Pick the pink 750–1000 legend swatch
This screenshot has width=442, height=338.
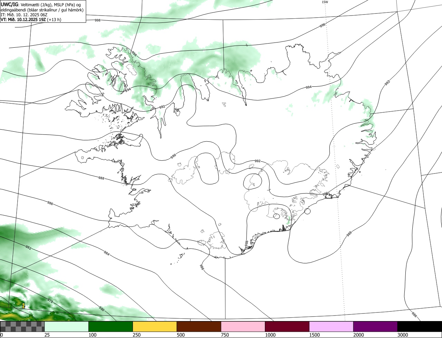[x=243, y=327]
